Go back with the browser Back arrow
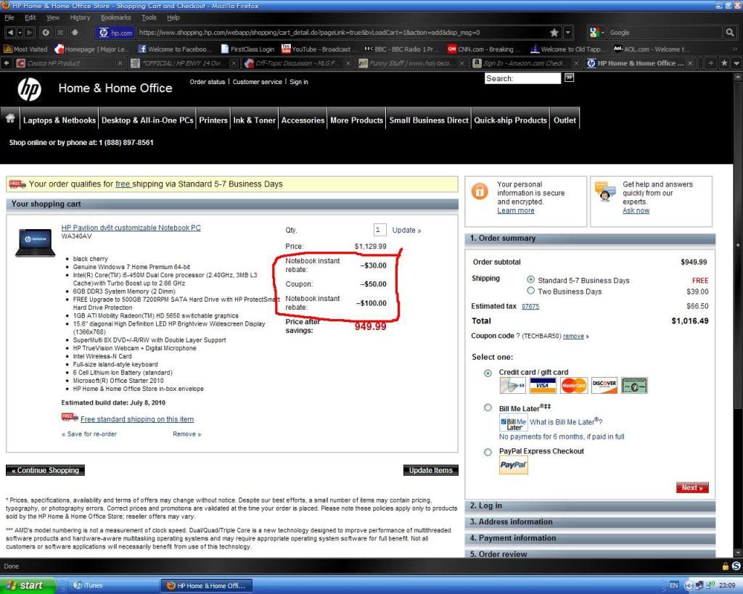743x594 pixels. tap(9, 32)
